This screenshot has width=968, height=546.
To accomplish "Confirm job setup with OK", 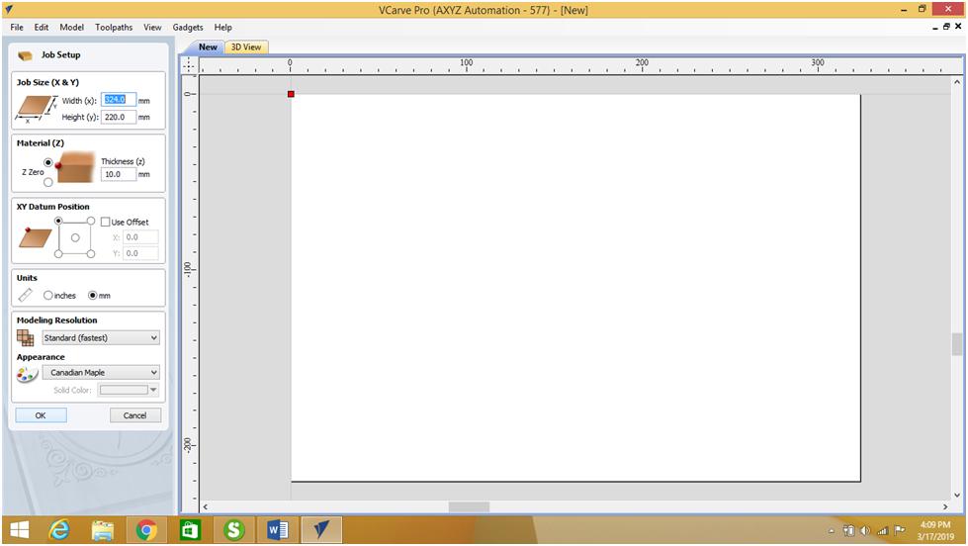I will pyautogui.click(x=41, y=415).
